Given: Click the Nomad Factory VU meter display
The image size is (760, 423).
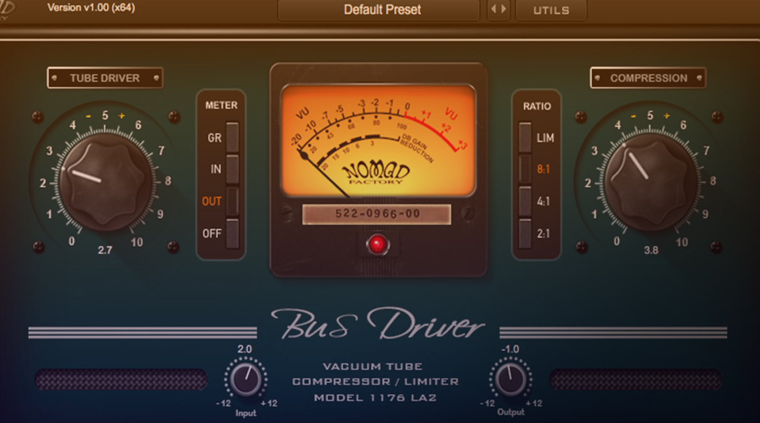Looking at the screenshot, I should pos(378,140).
